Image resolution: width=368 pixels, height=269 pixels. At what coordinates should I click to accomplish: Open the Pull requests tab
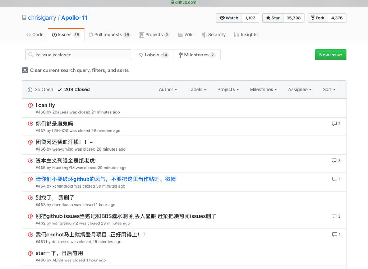109,35
